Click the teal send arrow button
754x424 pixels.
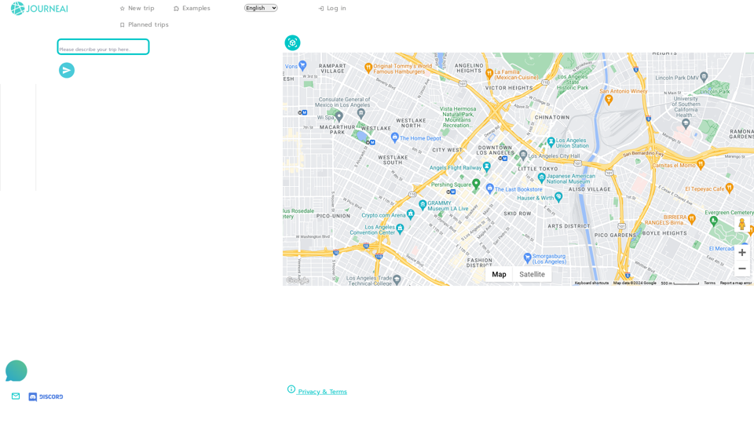click(x=67, y=71)
